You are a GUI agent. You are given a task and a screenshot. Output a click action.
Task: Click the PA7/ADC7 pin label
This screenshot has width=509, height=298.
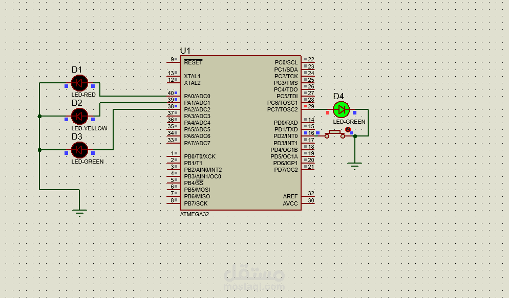tap(197, 143)
